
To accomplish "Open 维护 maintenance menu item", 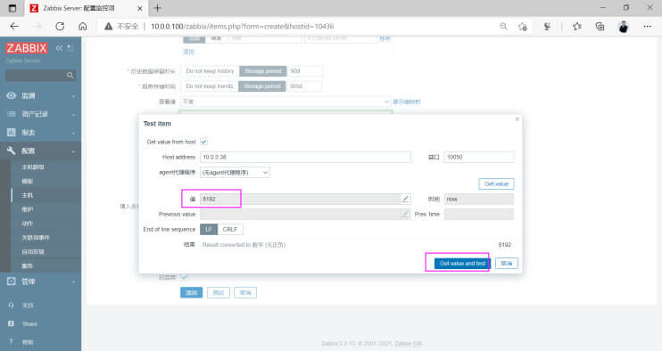I will pyautogui.click(x=28, y=209).
